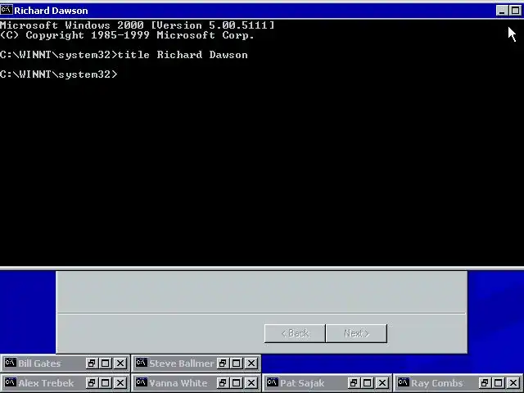
Task: Click the Windows 2000 version line in console
Action: [138, 25]
